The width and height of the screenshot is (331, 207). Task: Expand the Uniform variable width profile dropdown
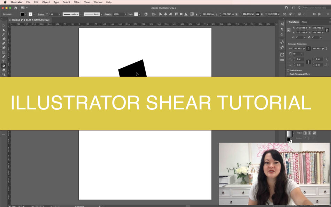[81, 14]
